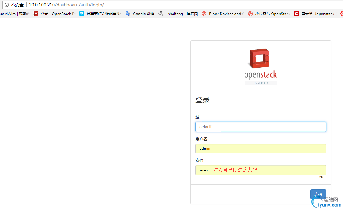Click the DASHBOARD label under the logo

pyautogui.click(x=261, y=83)
